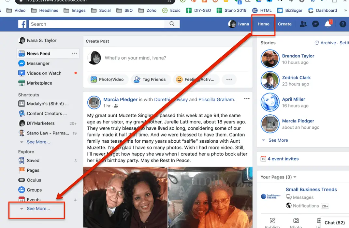Show more bookmarks with chevron at bar end
Screen dimensions: 349x228
coord(345,10)
